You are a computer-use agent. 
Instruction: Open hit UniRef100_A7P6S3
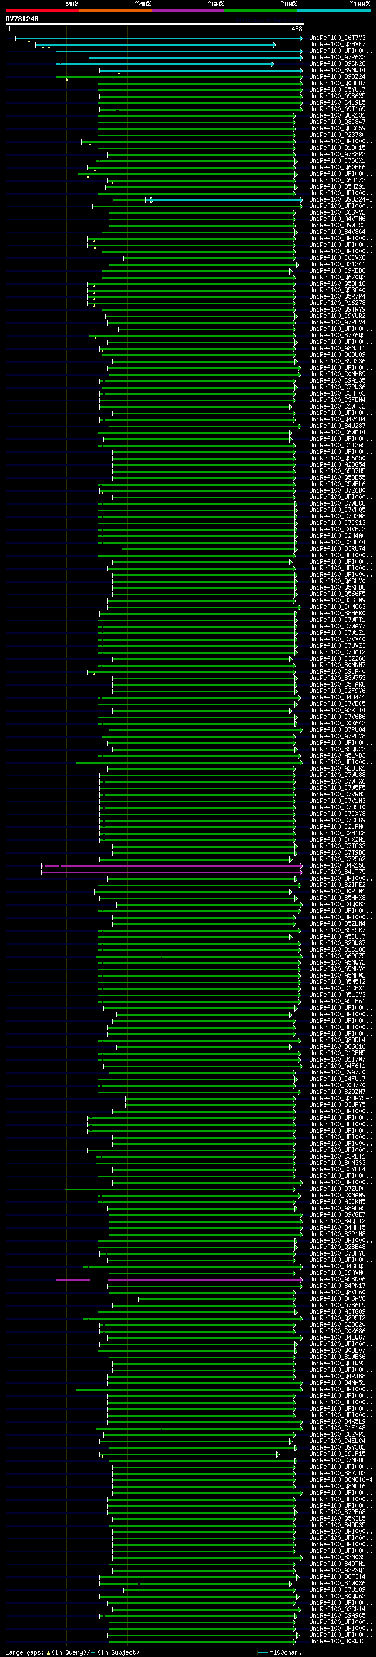pos(337,57)
